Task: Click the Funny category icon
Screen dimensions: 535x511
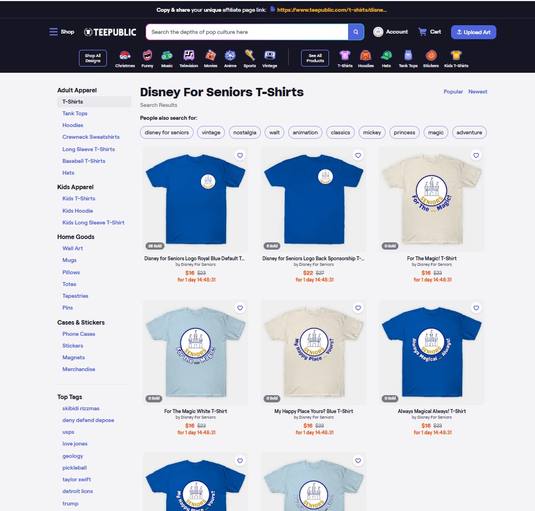Action: pyautogui.click(x=147, y=55)
